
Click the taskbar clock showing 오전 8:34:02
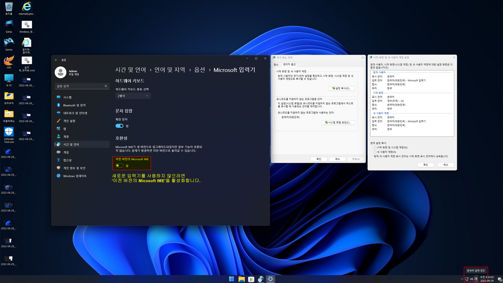487,279
